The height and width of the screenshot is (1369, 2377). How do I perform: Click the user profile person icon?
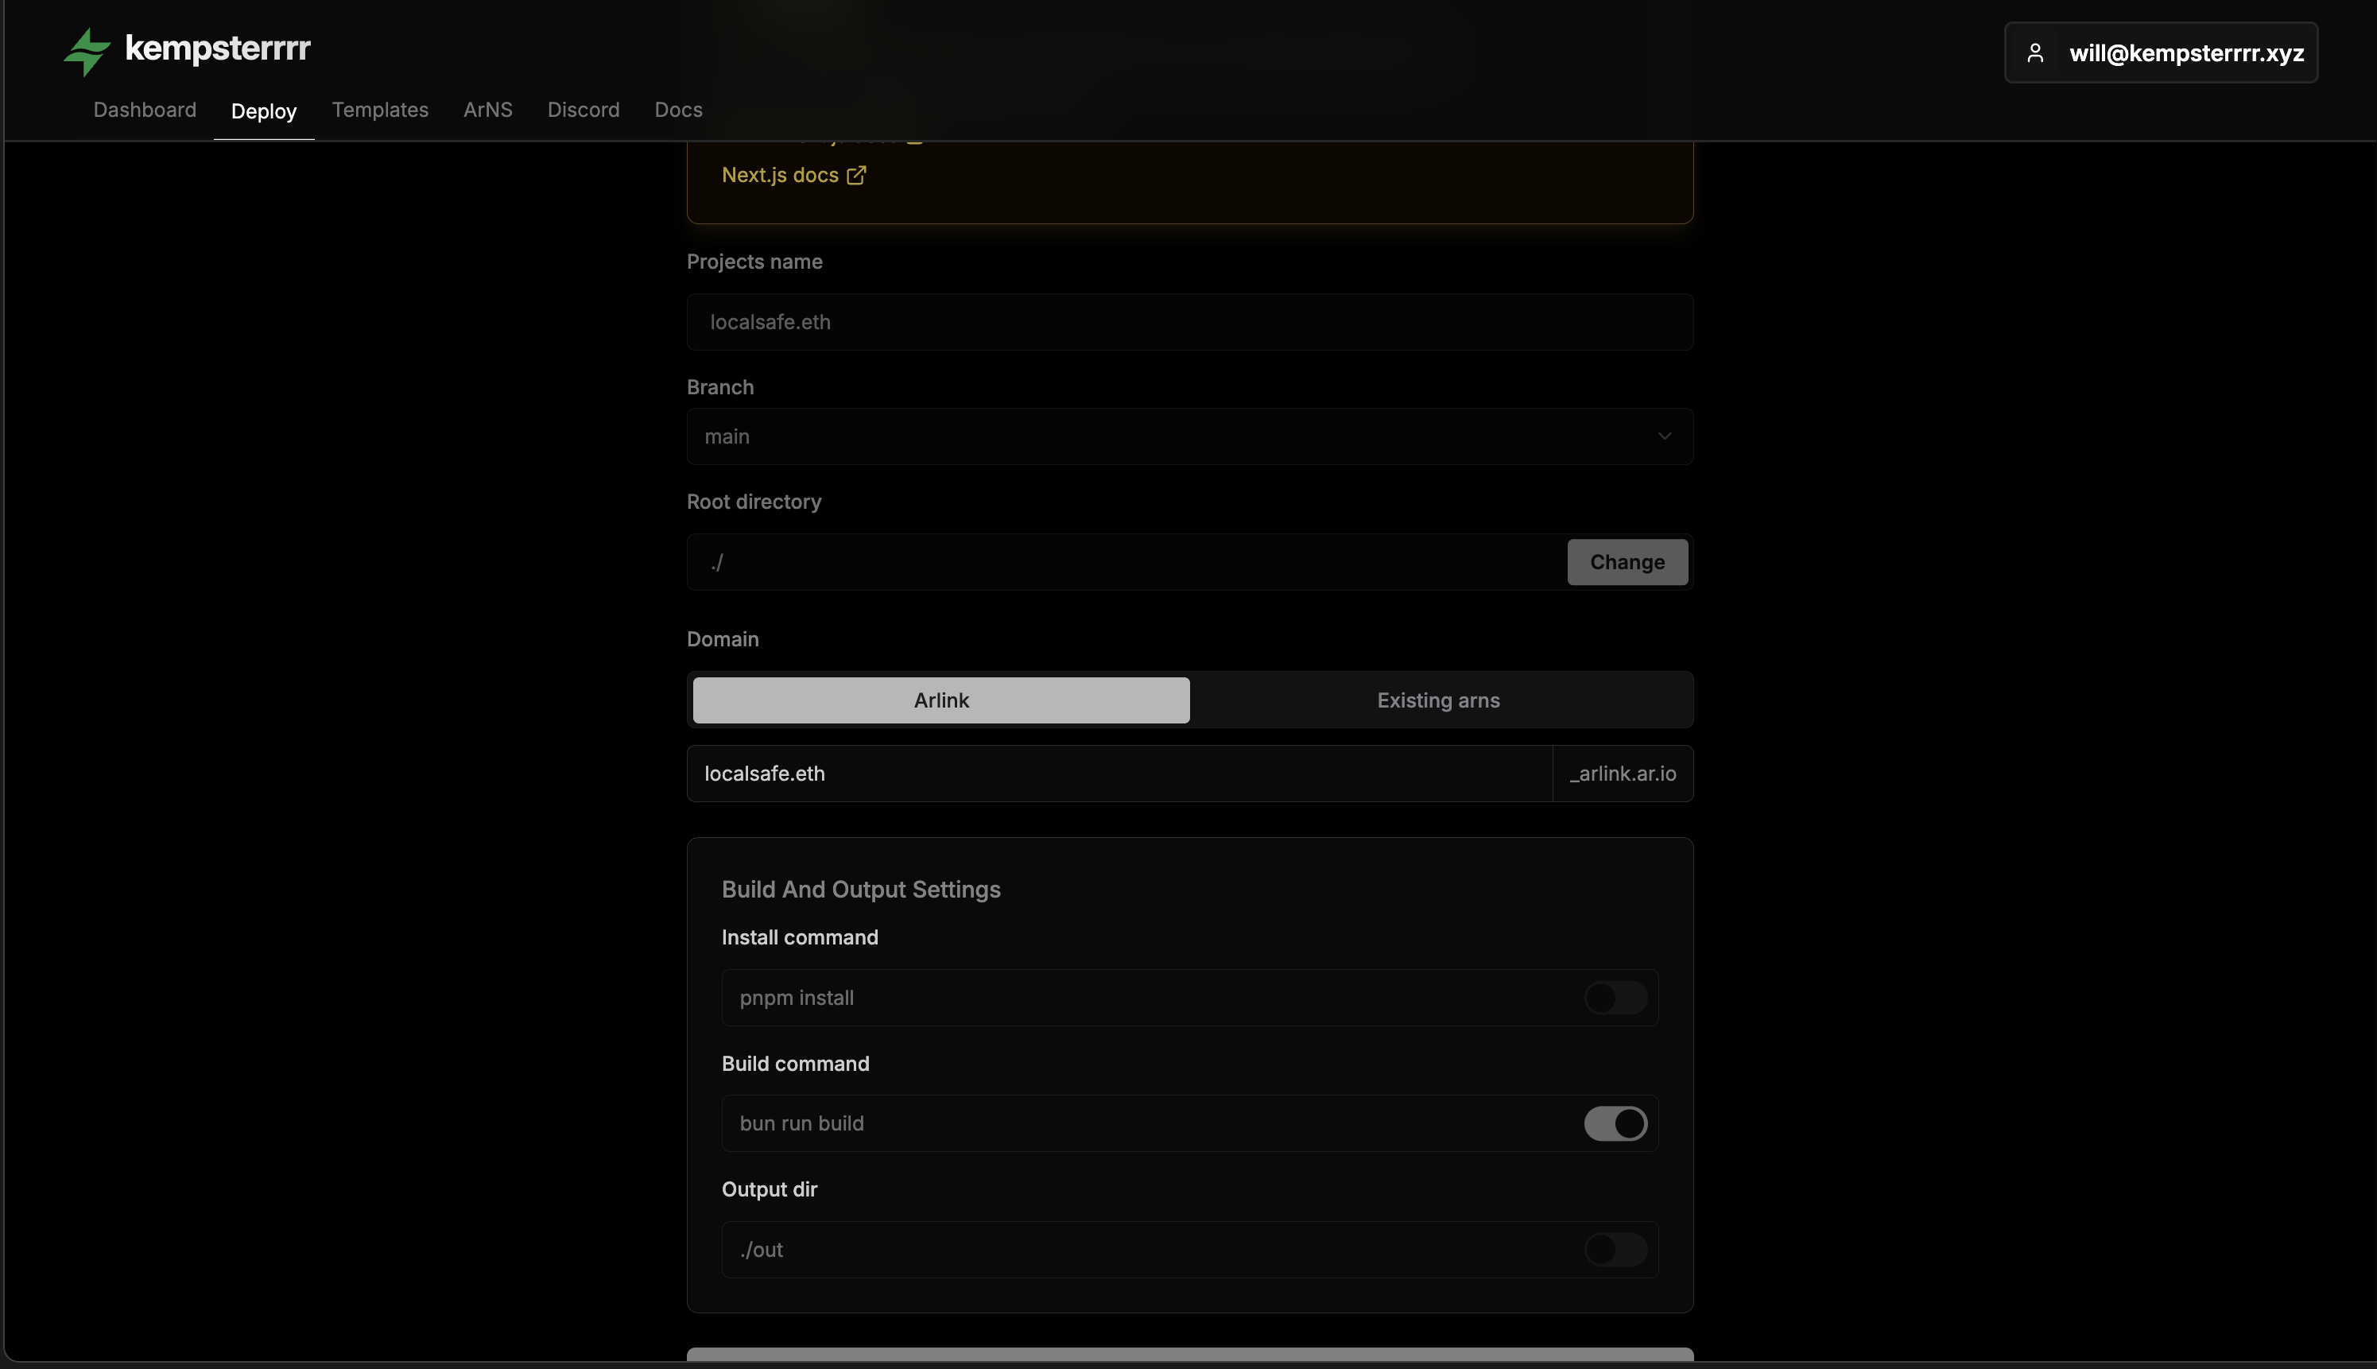pyautogui.click(x=2037, y=52)
